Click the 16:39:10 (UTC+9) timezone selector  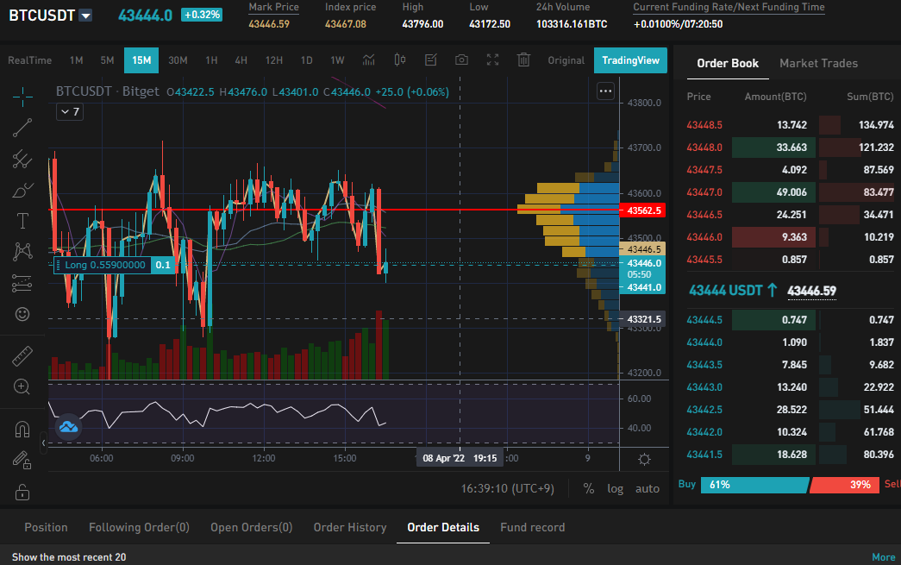point(507,488)
